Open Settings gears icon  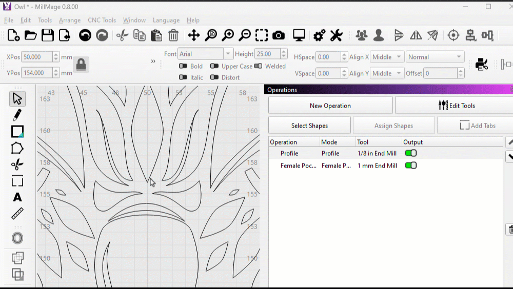(x=319, y=35)
